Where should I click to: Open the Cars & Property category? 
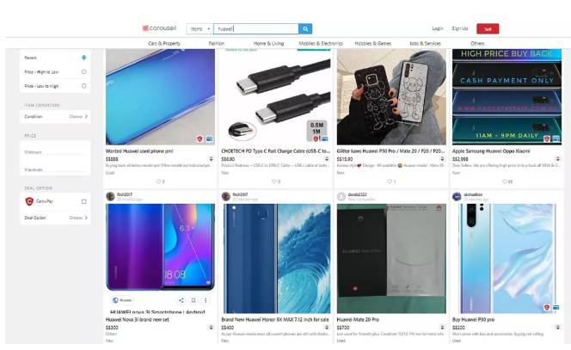(163, 43)
